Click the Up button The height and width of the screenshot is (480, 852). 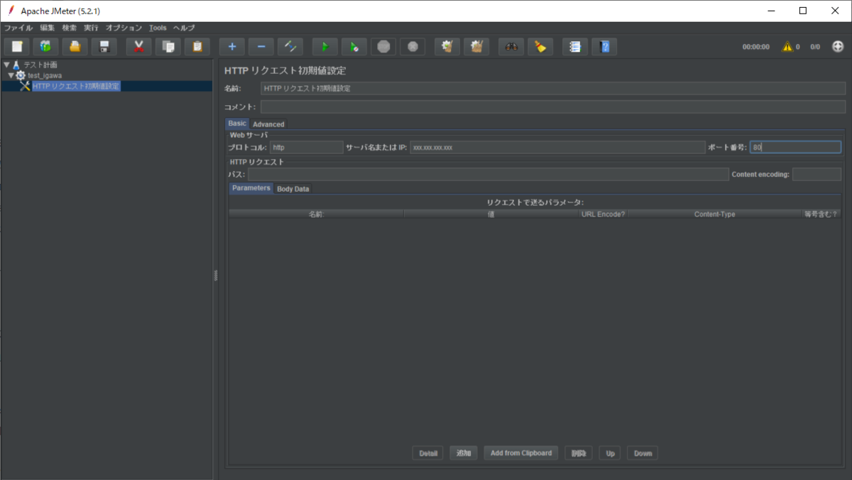click(611, 453)
